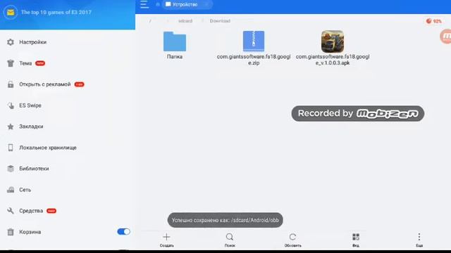Open the hamburger menu icon
Viewport: 451px width, 253px height.
click(144, 4)
